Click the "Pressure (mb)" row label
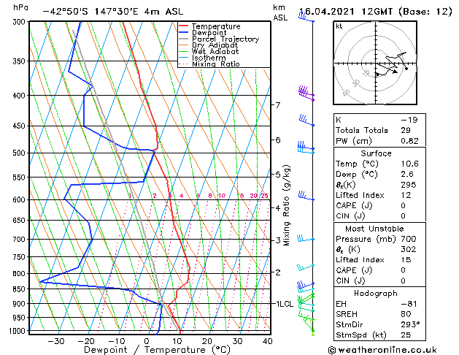 point(366,239)
